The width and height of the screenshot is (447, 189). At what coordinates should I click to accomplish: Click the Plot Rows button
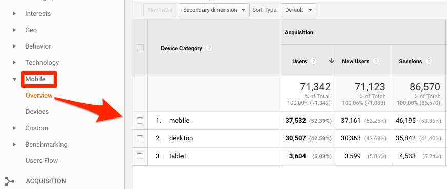[x=159, y=10]
